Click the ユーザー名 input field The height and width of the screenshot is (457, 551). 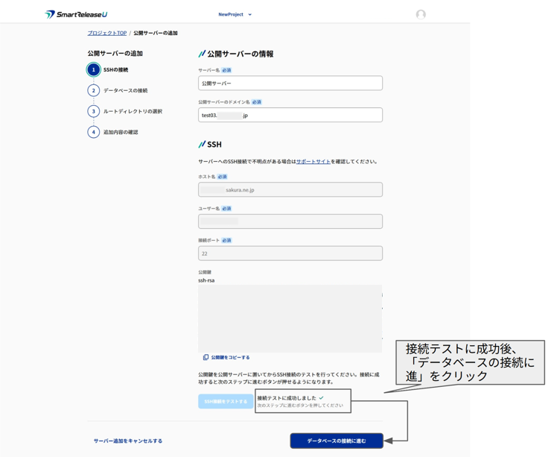tap(290, 221)
